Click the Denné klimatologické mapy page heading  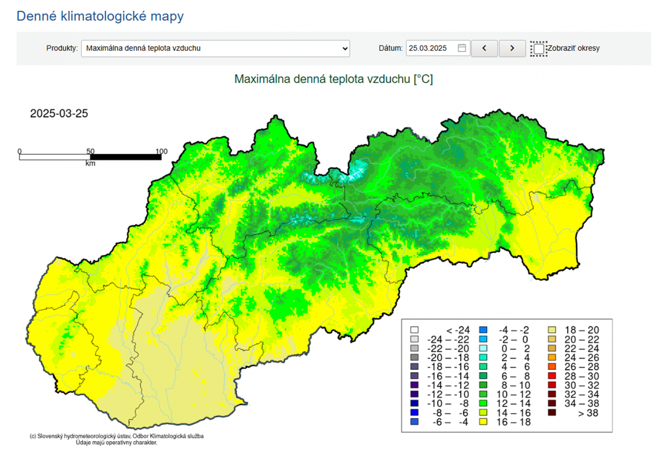100,16
